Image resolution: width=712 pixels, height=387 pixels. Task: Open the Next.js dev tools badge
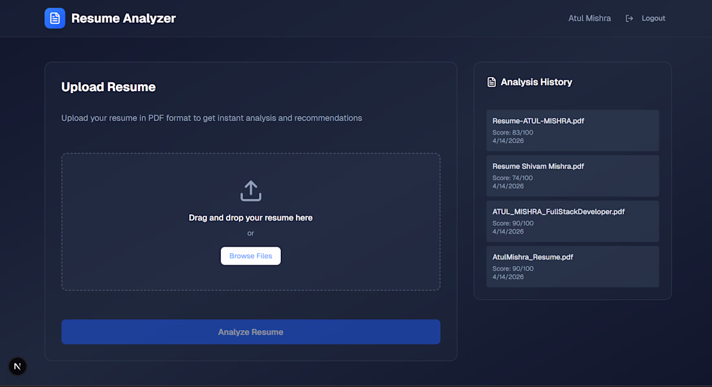pos(17,366)
